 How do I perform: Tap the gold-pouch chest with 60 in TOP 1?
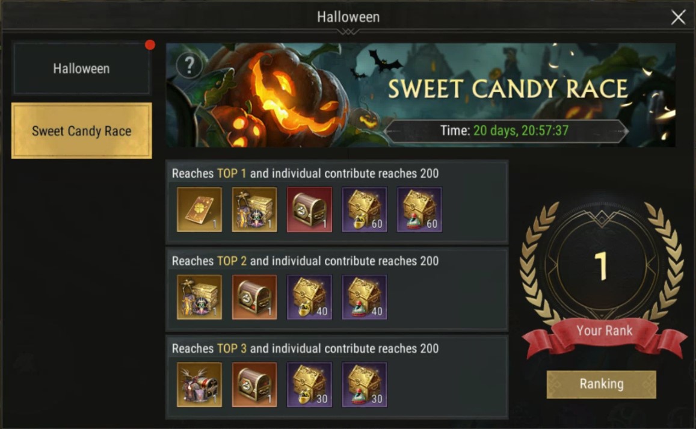[x=365, y=209]
